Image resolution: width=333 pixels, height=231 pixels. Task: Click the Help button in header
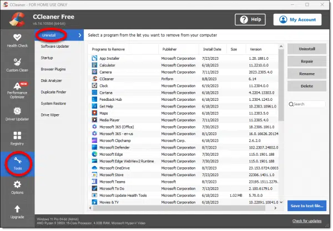250,19
